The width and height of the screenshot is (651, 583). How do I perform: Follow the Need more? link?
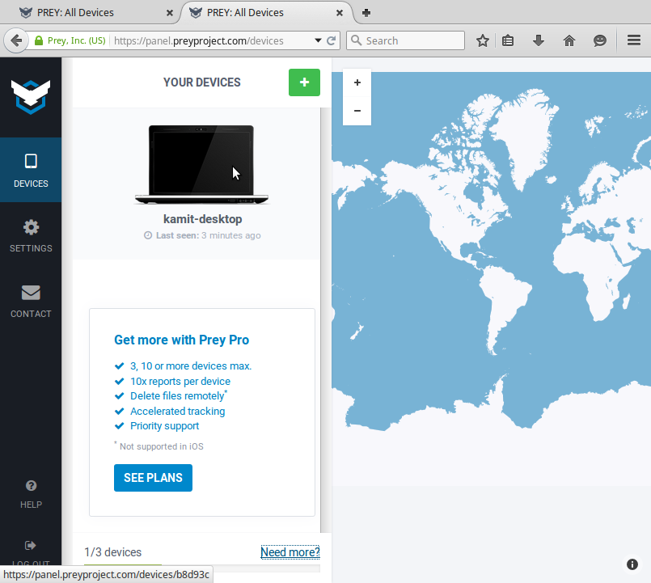(x=290, y=551)
